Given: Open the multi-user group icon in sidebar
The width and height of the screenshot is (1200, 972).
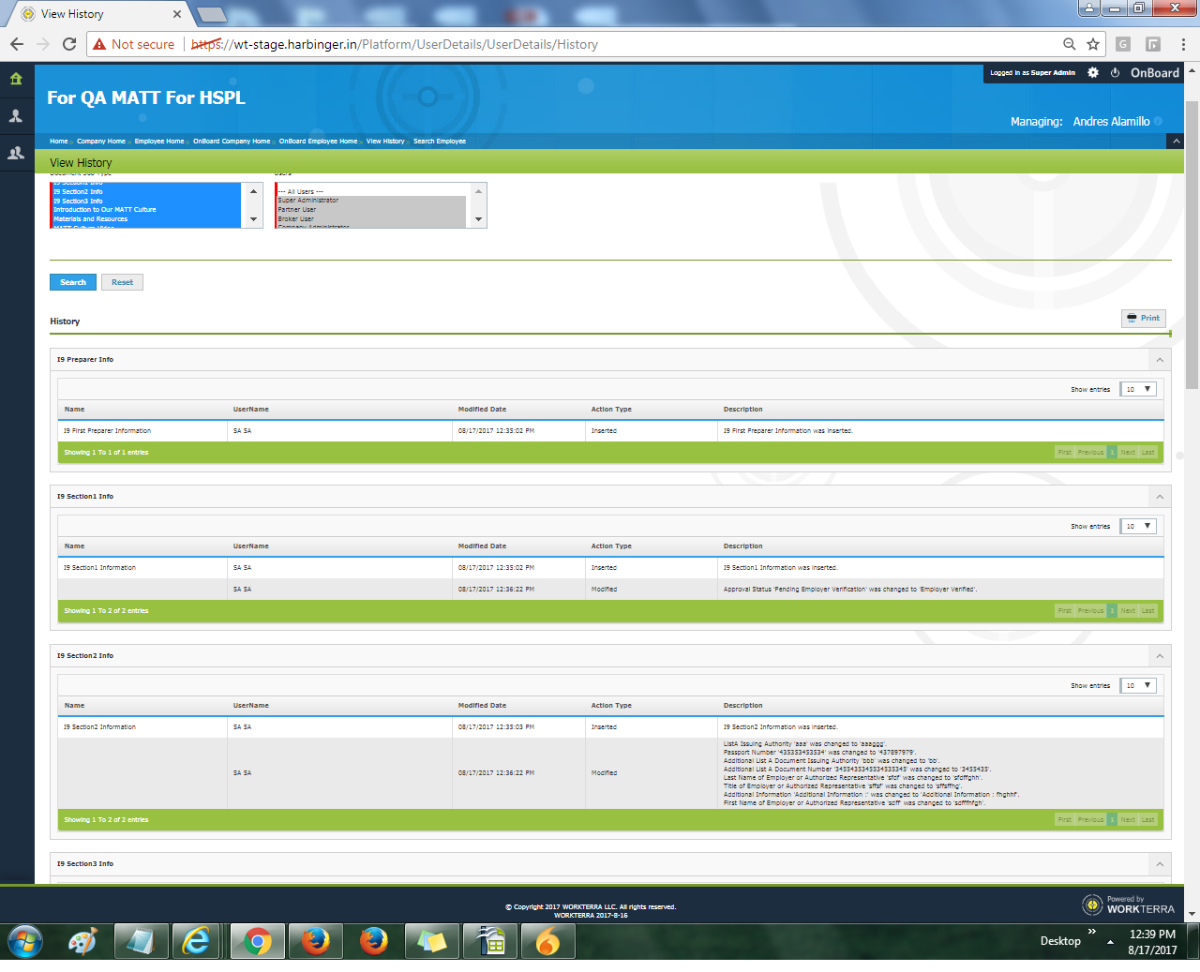Looking at the screenshot, I should (16, 153).
